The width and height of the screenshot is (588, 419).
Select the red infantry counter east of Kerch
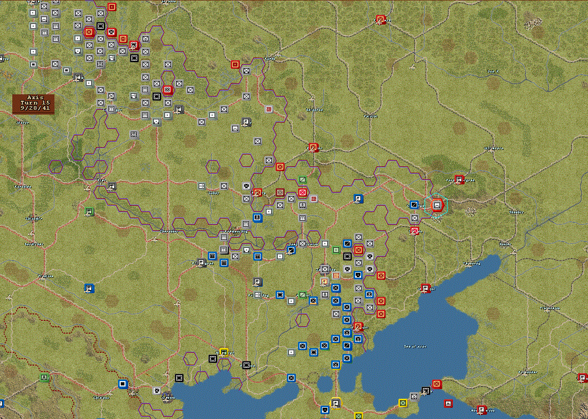(x=436, y=384)
